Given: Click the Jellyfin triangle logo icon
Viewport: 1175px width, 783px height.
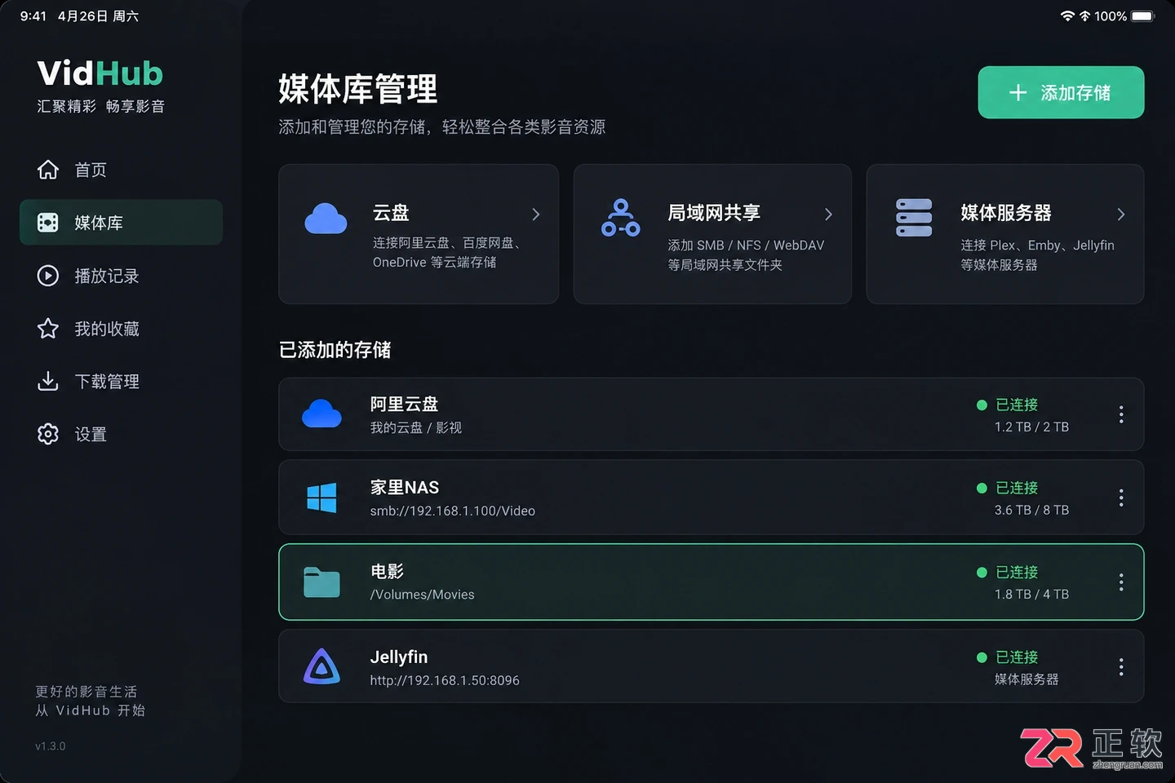Looking at the screenshot, I should coord(321,666).
